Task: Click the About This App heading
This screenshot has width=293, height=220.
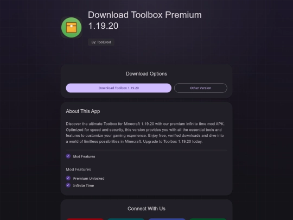Action: point(83,111)
